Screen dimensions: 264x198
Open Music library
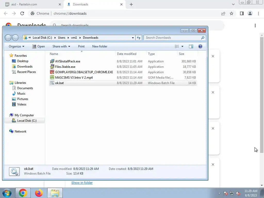pyautogui.click(x=19, y=93)
